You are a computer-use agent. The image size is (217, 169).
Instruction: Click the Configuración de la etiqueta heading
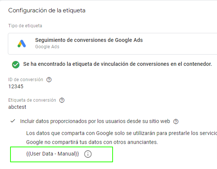pos(47,10)
